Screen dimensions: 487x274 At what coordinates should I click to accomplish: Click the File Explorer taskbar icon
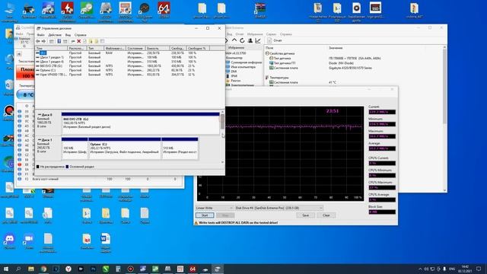(30, 269)
